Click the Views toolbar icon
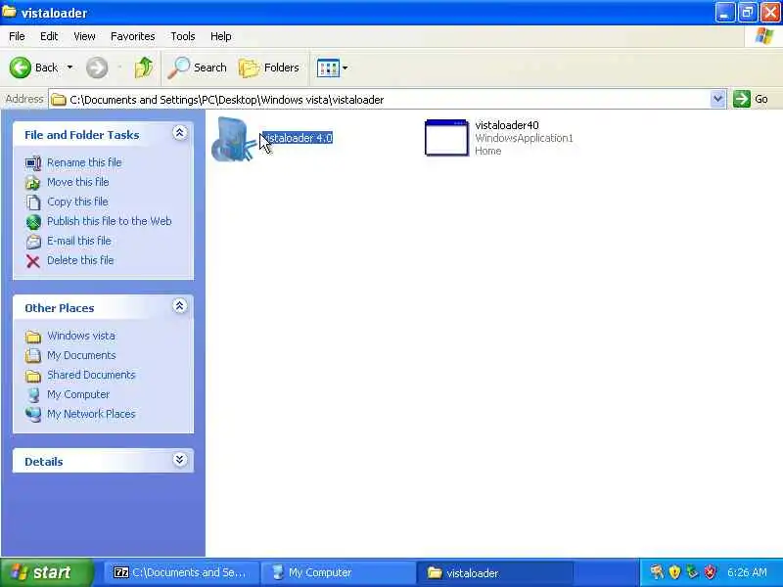This screenshot has width=783, height=587. [x=328, y=68]
